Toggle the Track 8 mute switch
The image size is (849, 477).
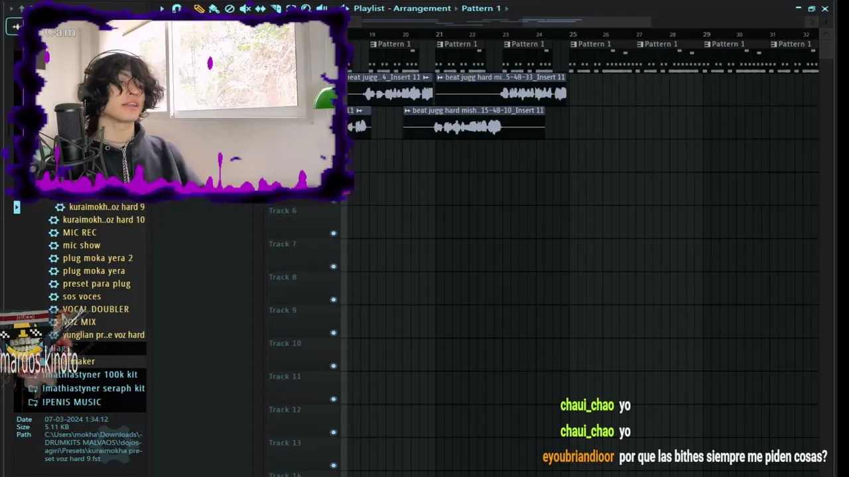point(334,299)
